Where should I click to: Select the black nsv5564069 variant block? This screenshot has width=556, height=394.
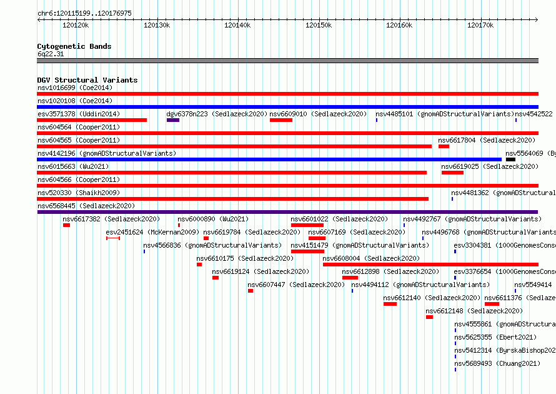coord(510,159)
